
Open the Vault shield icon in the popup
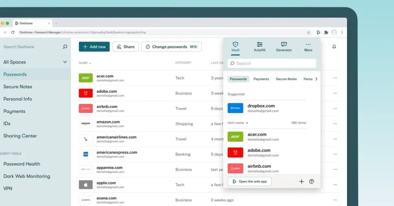pyautogui.click(x=235, y=45)
